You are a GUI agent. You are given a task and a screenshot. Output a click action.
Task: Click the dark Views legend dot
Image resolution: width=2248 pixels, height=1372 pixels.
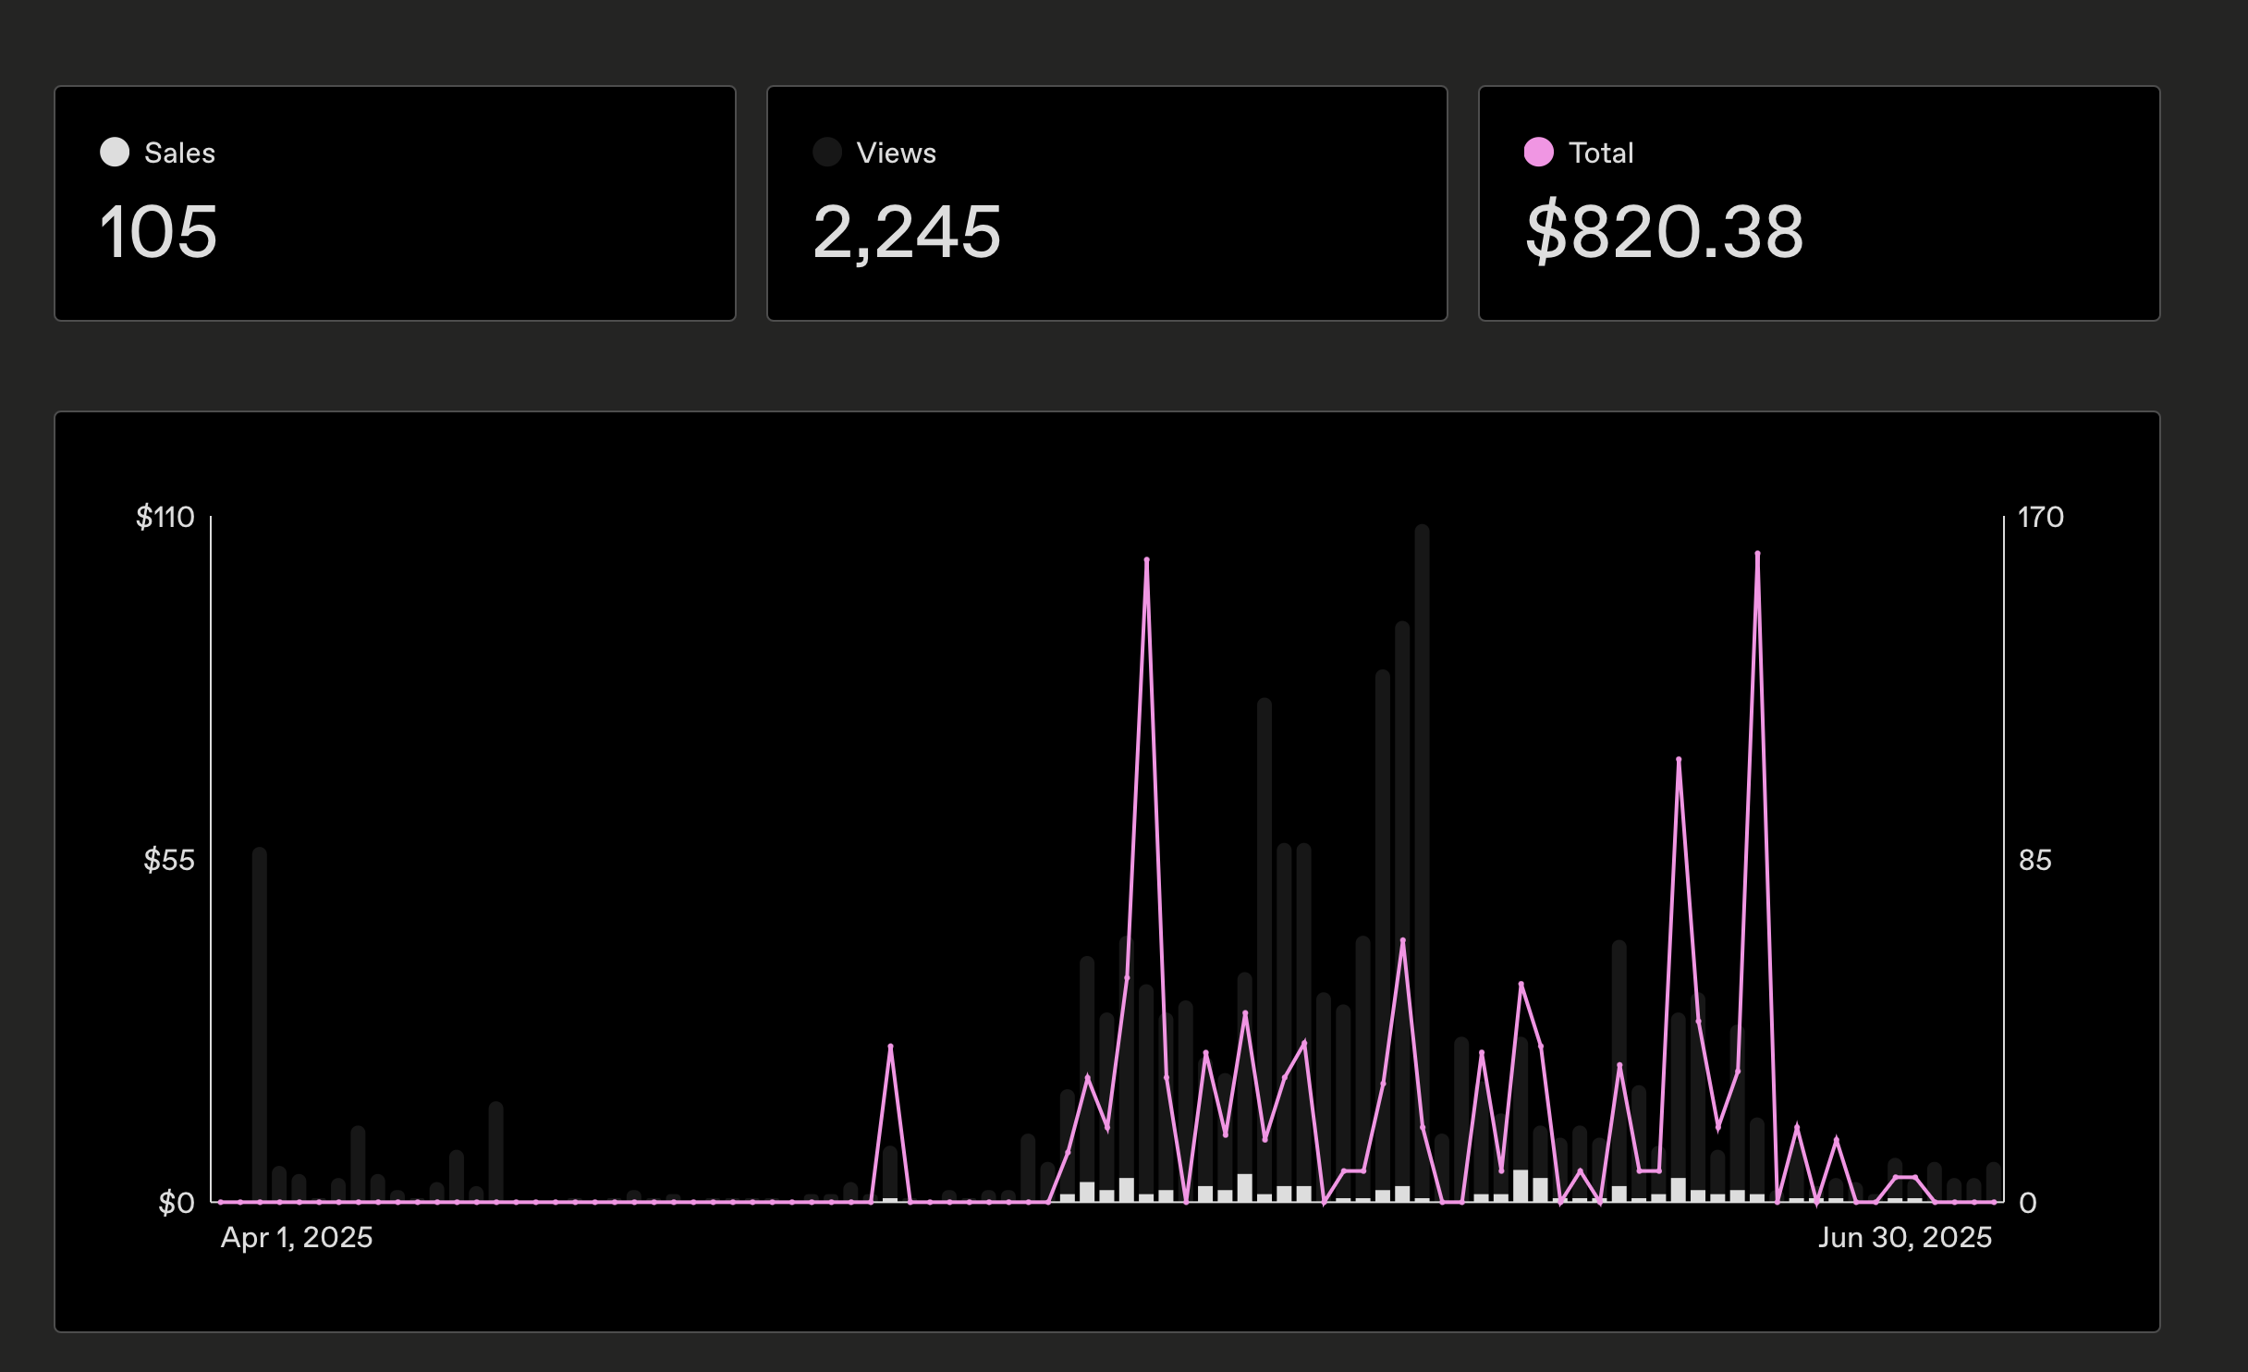pos(826,152)
